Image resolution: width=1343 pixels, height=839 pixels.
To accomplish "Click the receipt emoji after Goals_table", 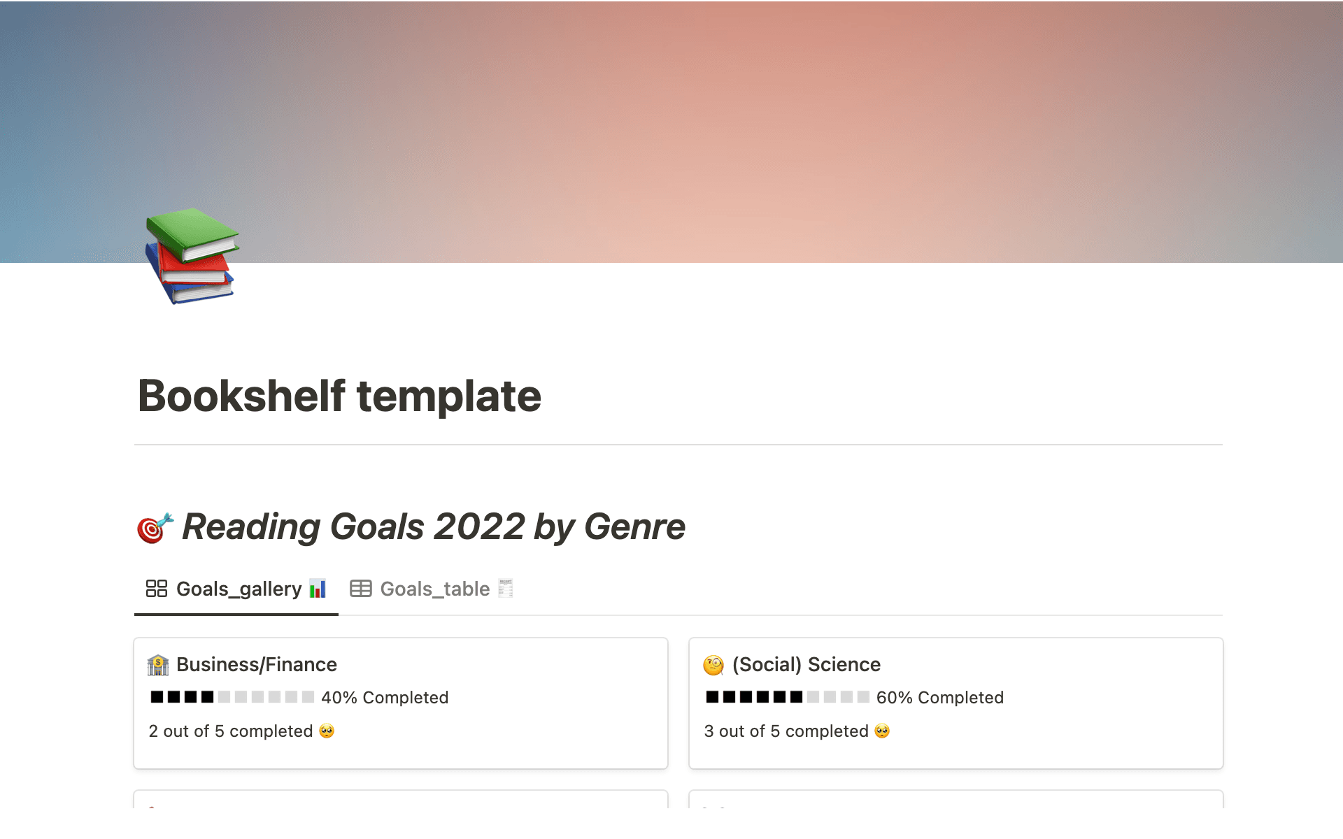I will (x=506, y=589).
